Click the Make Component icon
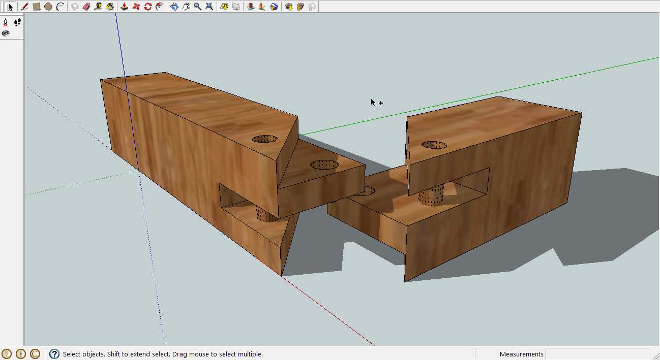The width and height of the screenshot is (660, 360). point(74,7)
